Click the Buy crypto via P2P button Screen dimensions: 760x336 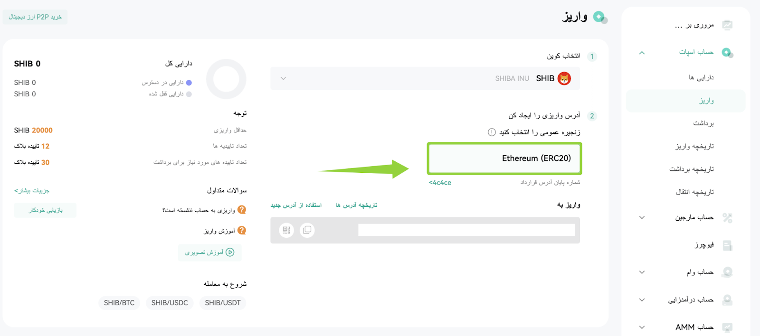tap(35, 17)
